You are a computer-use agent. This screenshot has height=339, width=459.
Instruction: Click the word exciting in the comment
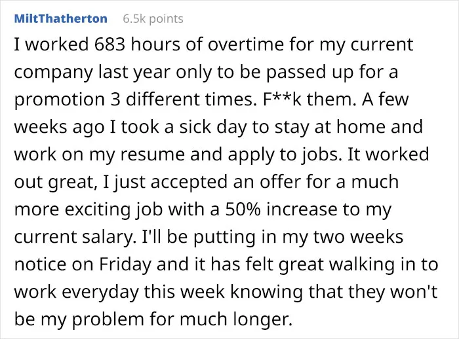coord(98,210)
